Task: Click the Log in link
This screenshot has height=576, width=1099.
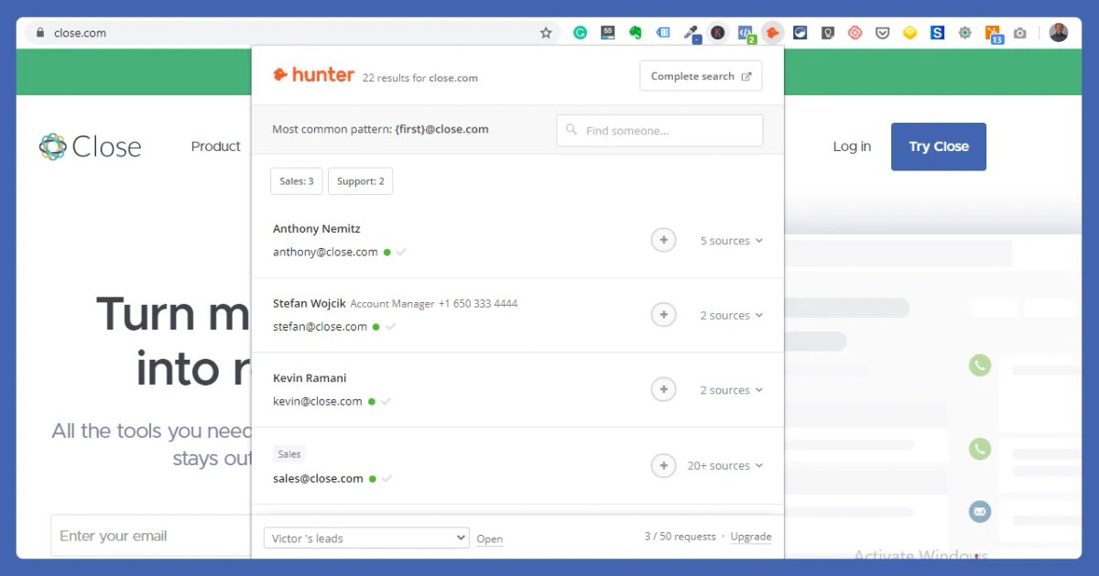Action: coord(852,147)
